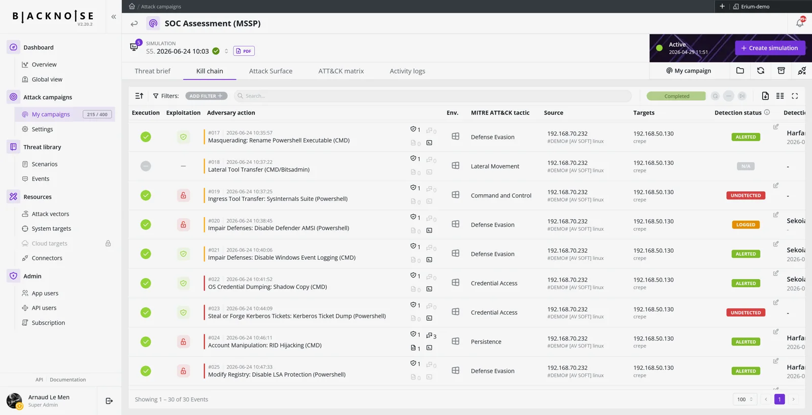Select page 1 in pagination
The height and width of the screenshot is (415, 812).
[x=780, y=399]
